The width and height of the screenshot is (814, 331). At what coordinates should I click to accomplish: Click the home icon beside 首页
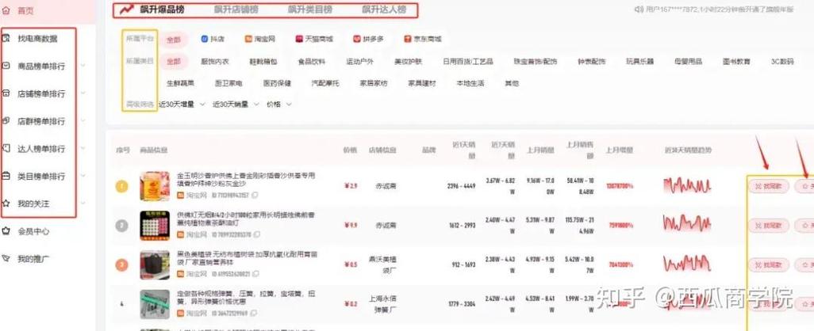(6, 10)
